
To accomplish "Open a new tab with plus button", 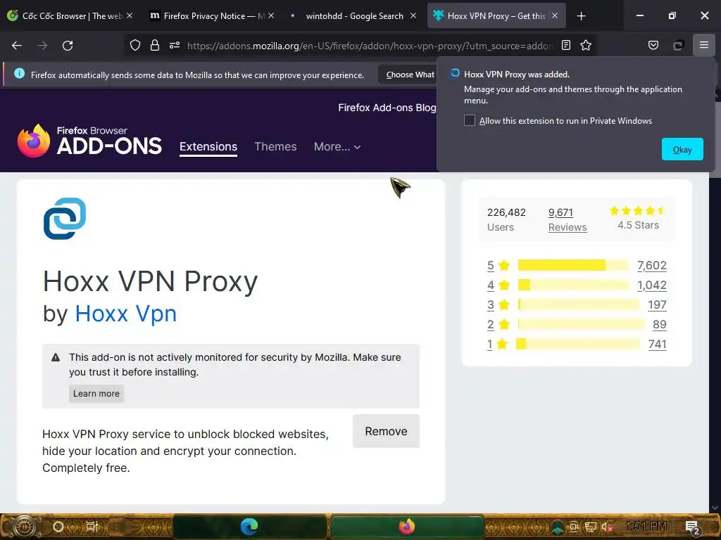I will tap(581, 16).
